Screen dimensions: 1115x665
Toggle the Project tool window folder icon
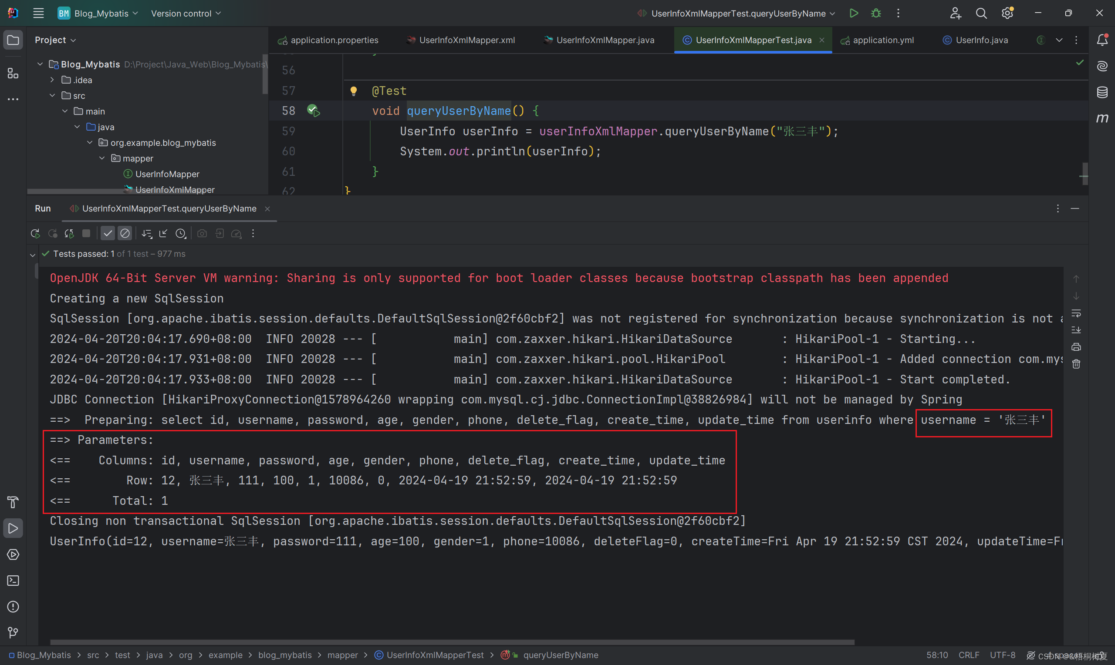pyautogui.click(x=13, y=40)
